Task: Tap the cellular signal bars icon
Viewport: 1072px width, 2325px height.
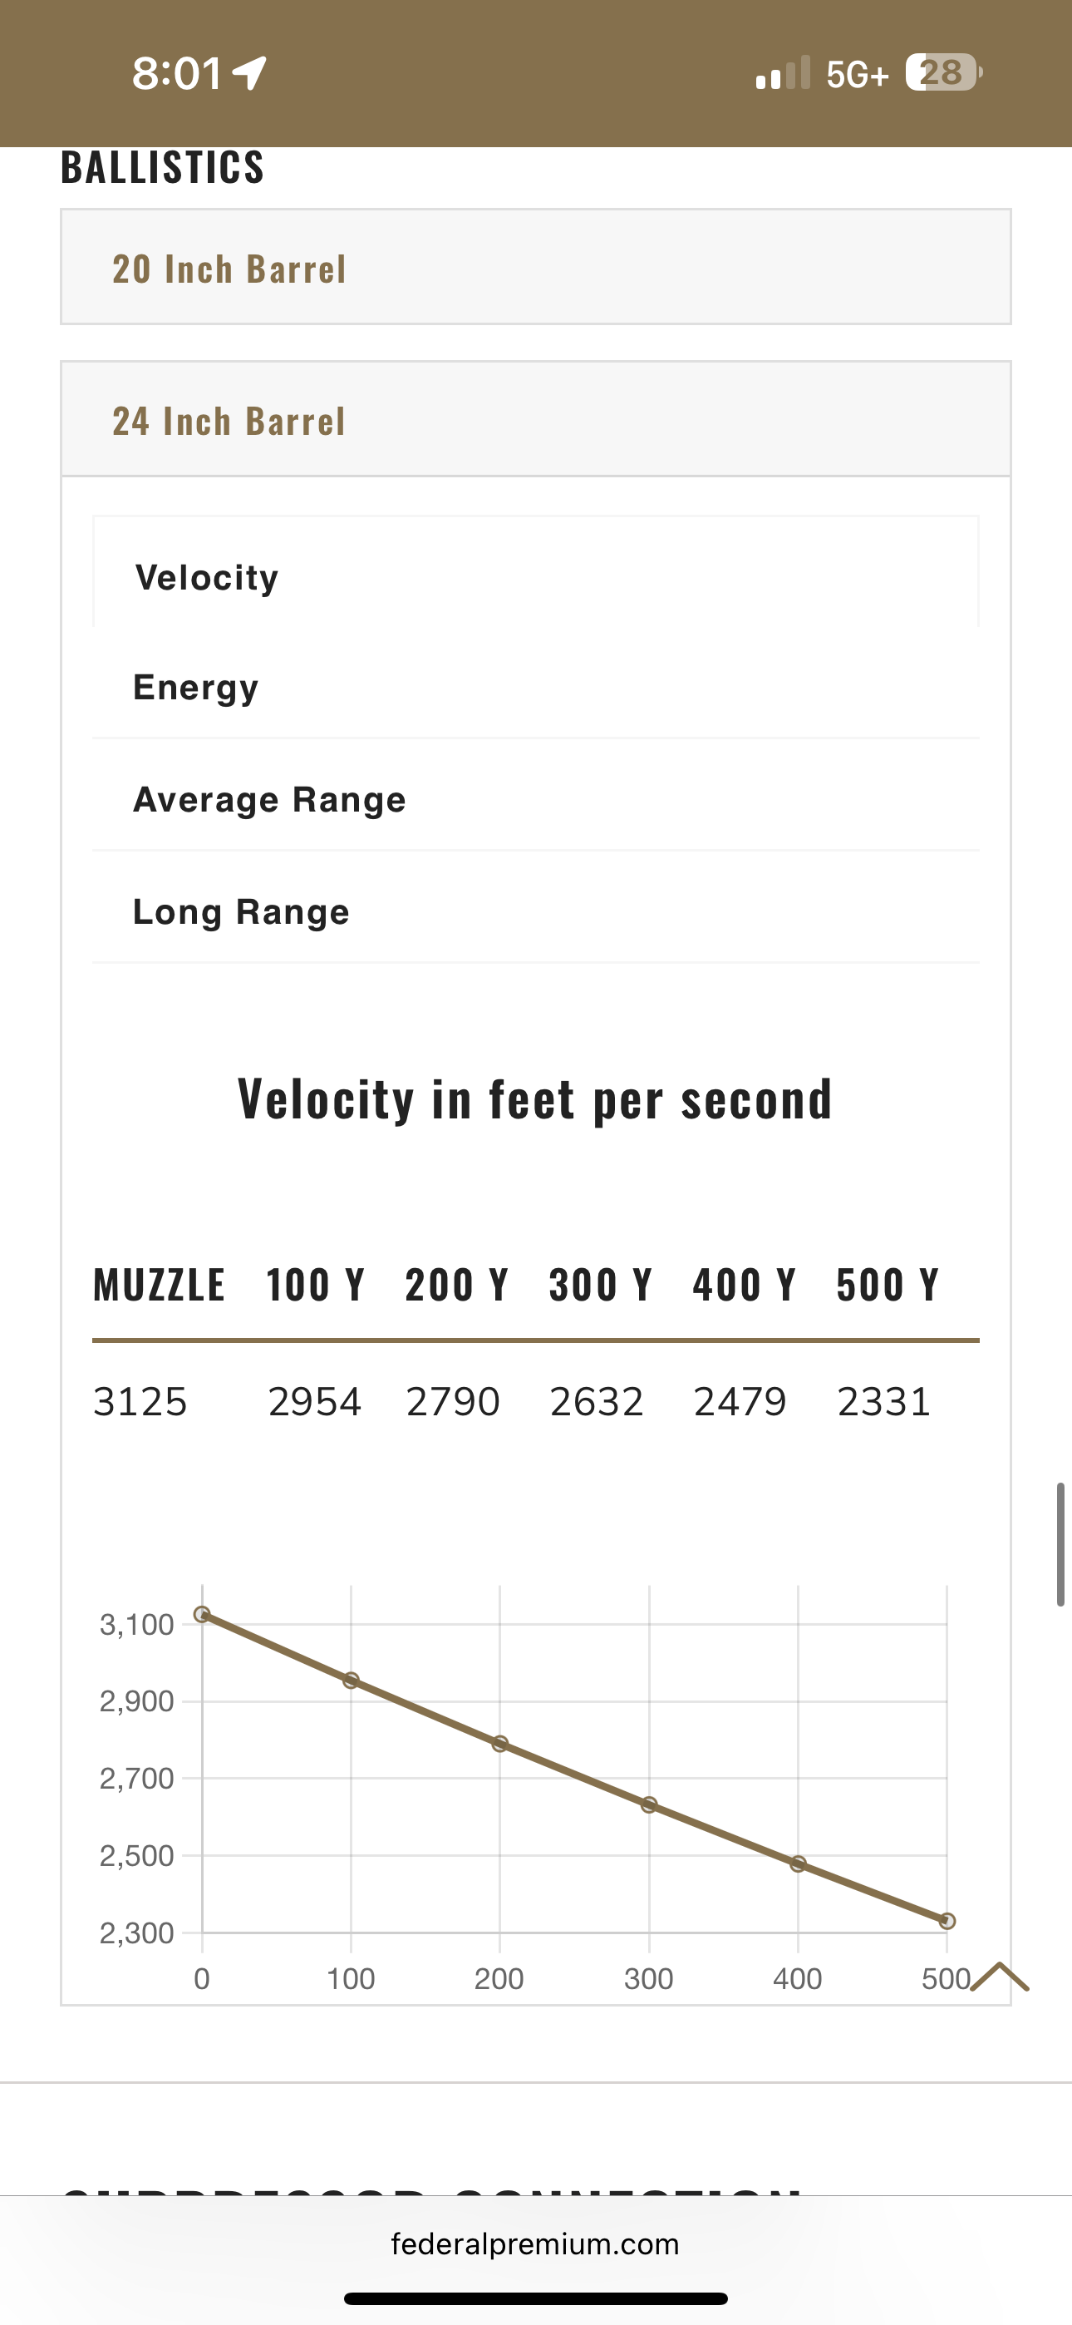Action: (x=782, y=74)
